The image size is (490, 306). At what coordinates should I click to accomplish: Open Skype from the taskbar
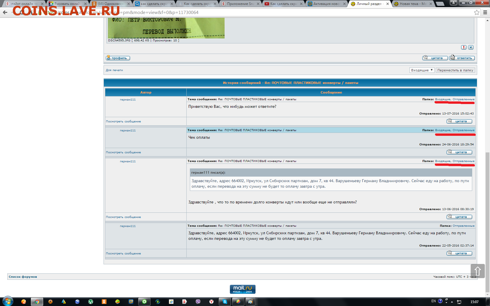[x=225, y=302]
